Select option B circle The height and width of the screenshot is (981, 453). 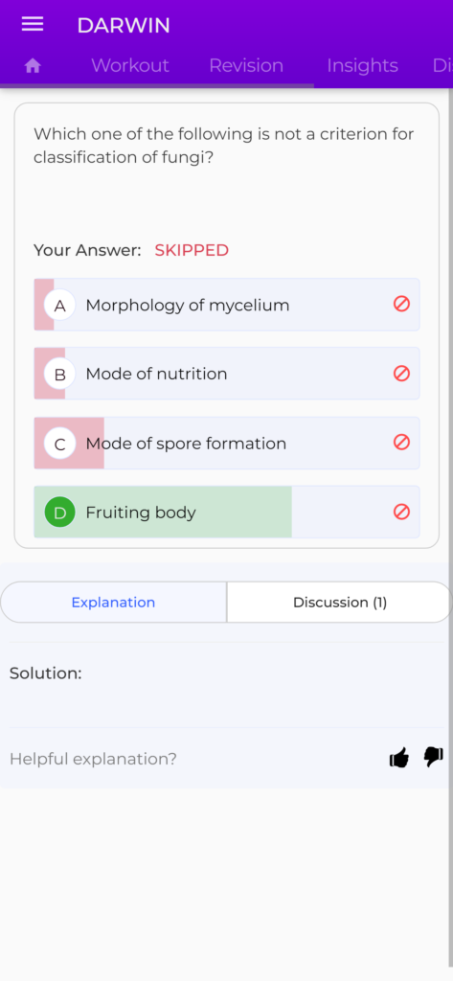60,375
